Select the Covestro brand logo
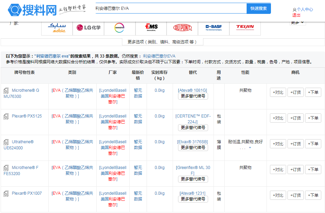The image size is (325, 213). coord(120,27)
